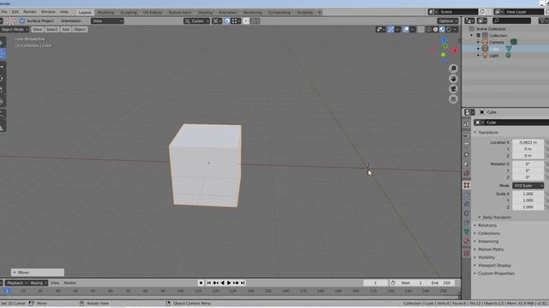Open Render properties tab icon
Viewport: 549px width, 308px height.
coord(467,135)
